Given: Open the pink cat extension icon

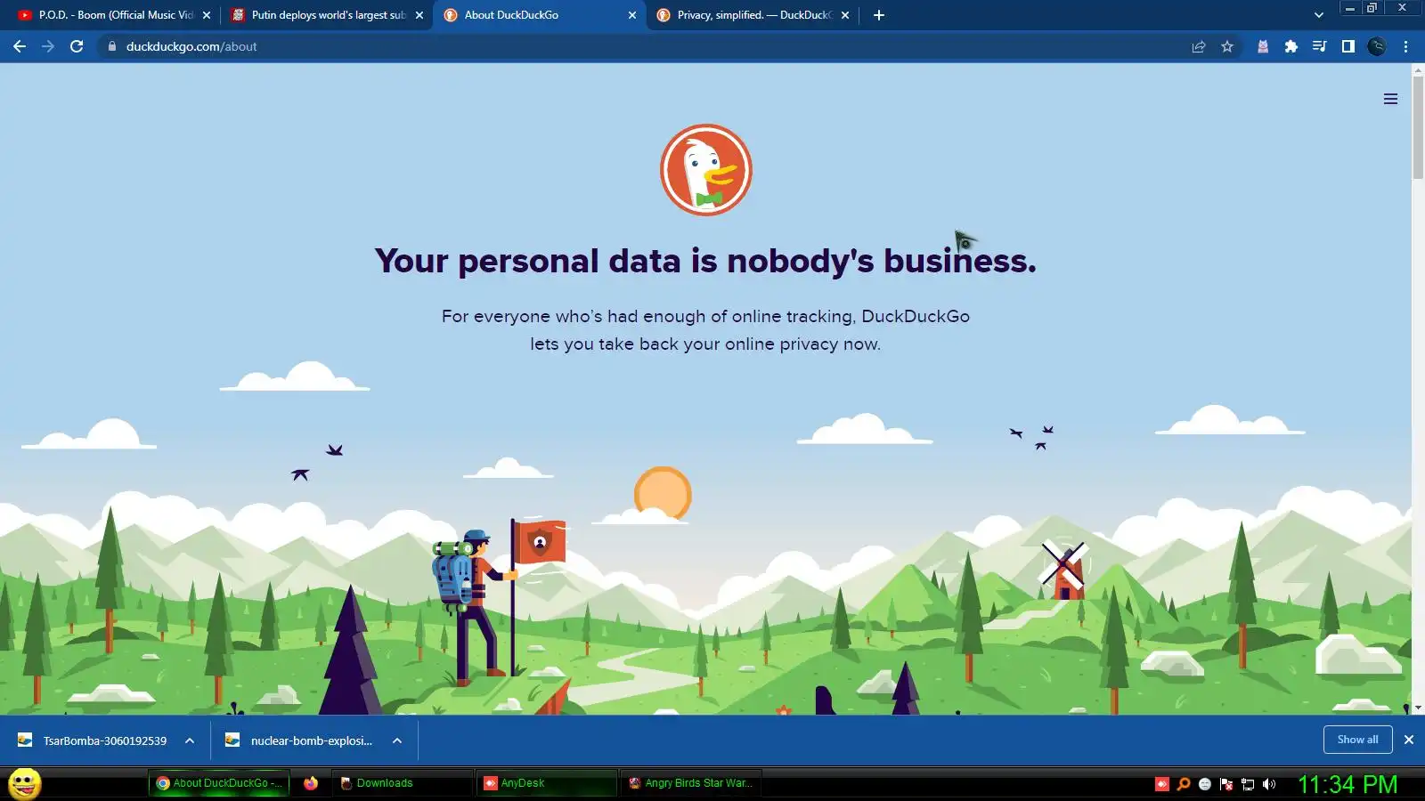Looking at the screenshot, I should click(x=1262, y=46).
